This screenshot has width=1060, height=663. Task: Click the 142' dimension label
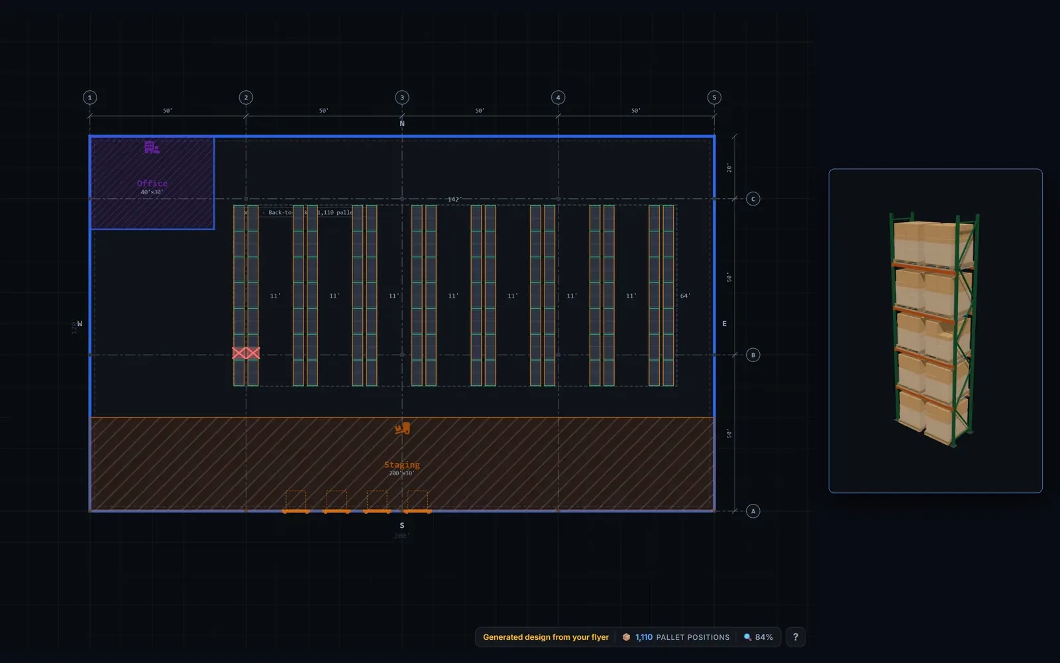(454, 199)
